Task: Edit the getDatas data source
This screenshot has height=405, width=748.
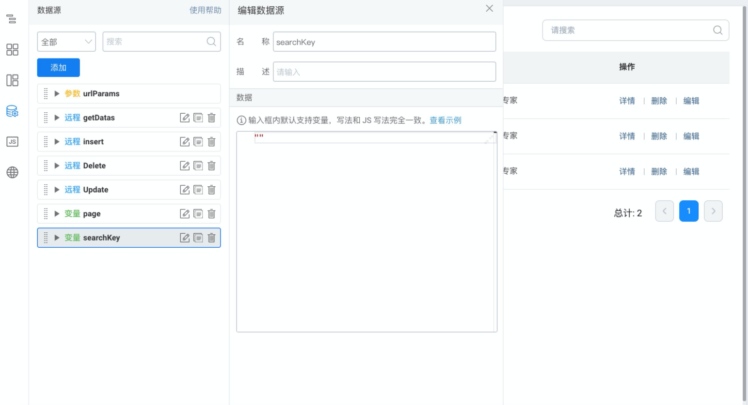Action: pos(185,118)
